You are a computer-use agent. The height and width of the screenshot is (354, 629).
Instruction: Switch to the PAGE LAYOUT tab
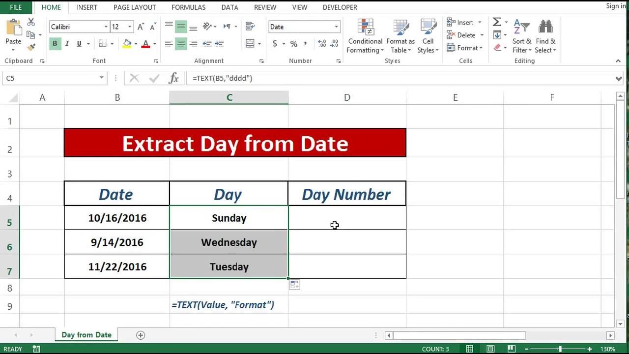tap(135, 7)
